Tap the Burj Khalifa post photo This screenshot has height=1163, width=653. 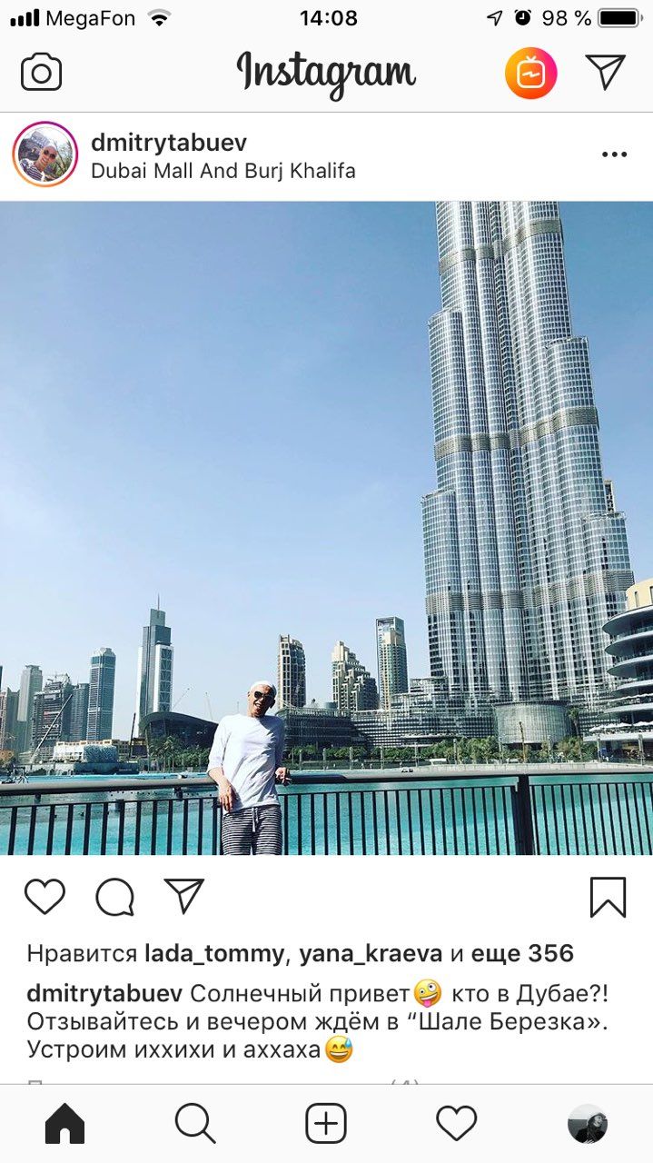point(326,528)
